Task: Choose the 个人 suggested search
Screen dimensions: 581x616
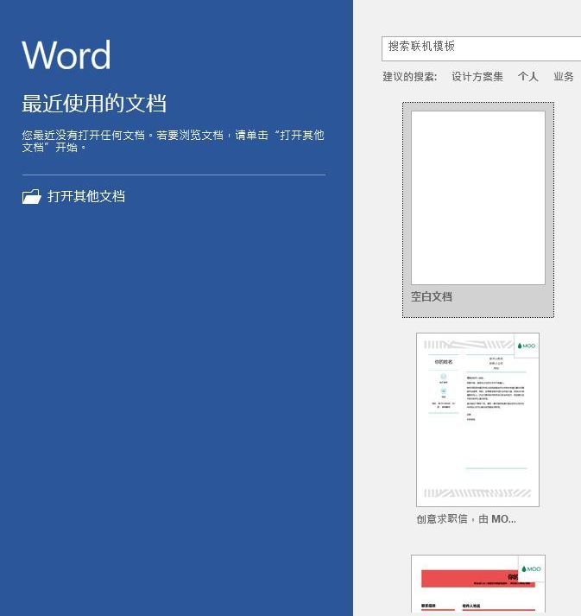Action: (527, 77)
